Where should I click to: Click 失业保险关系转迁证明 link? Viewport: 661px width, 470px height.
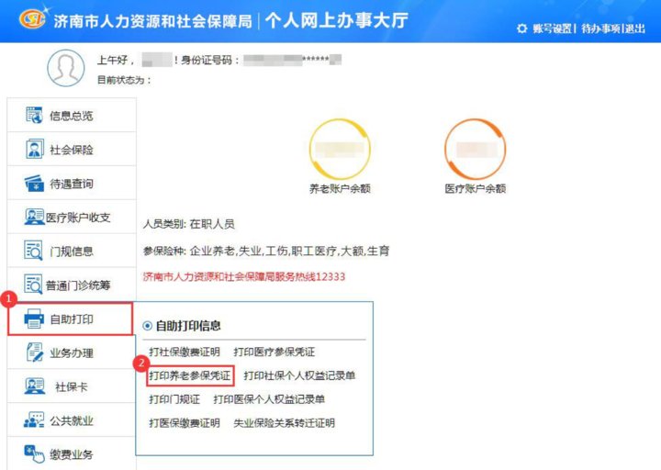click(284, 423)
